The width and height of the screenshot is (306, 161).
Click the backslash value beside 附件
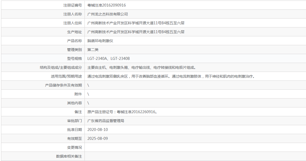click(88, 94)
